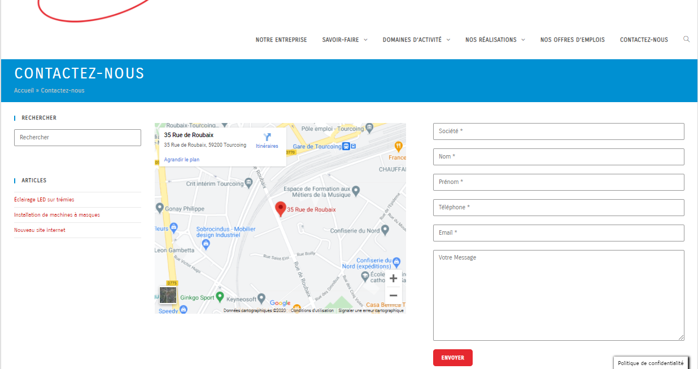Viewport: 698px width, 369px height.
Task: Open the search magnifier icon in navigation
Action: point(686,39)
